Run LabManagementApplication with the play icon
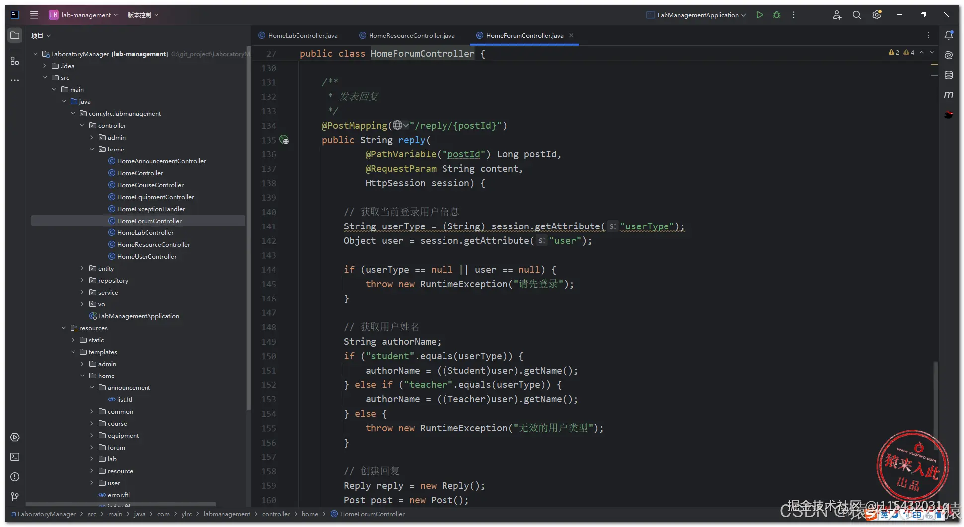 pyautogui.click(x=759, y=15)
